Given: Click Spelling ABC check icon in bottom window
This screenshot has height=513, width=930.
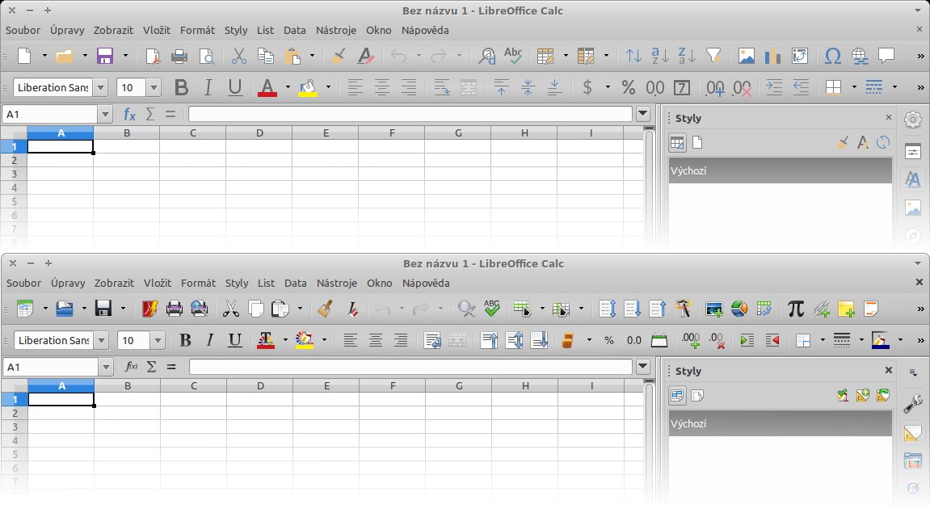Looking at the screenshot, I should click(492, 309).
